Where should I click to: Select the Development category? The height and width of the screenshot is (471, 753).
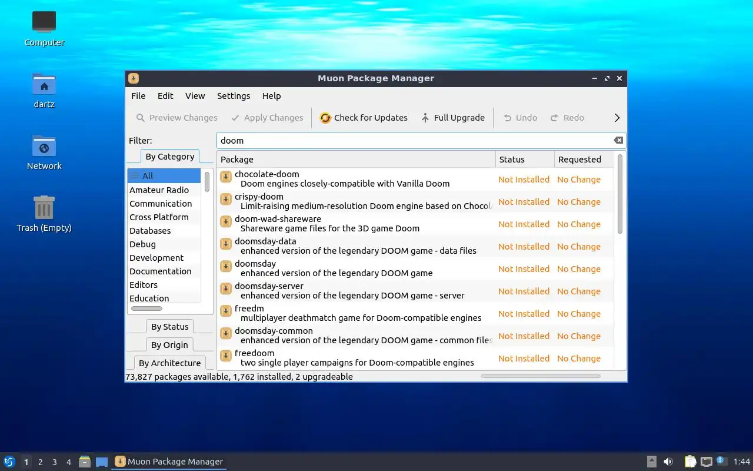[164, 258]
